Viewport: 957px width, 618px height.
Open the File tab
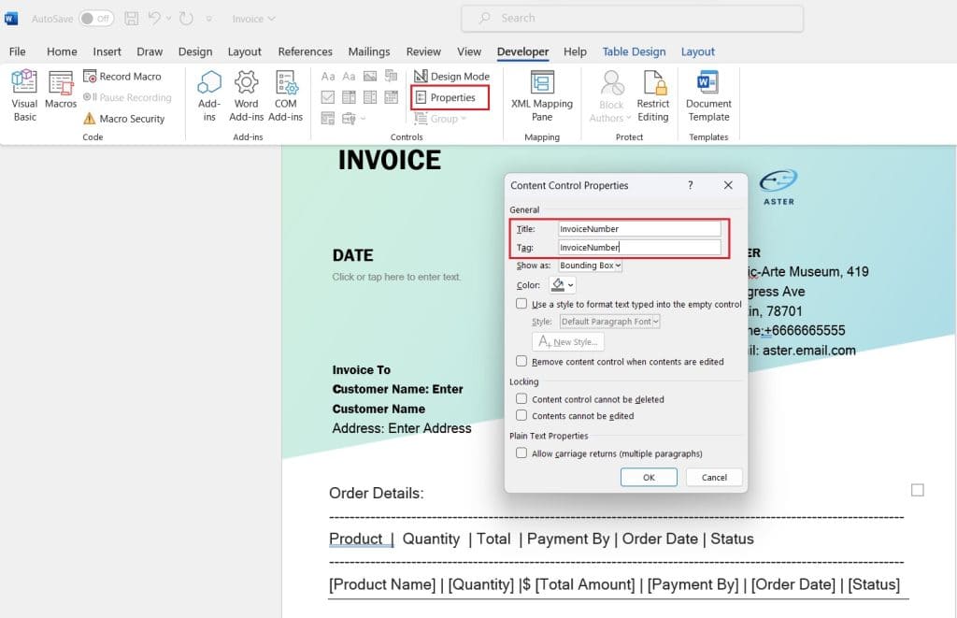coord(17,52)
